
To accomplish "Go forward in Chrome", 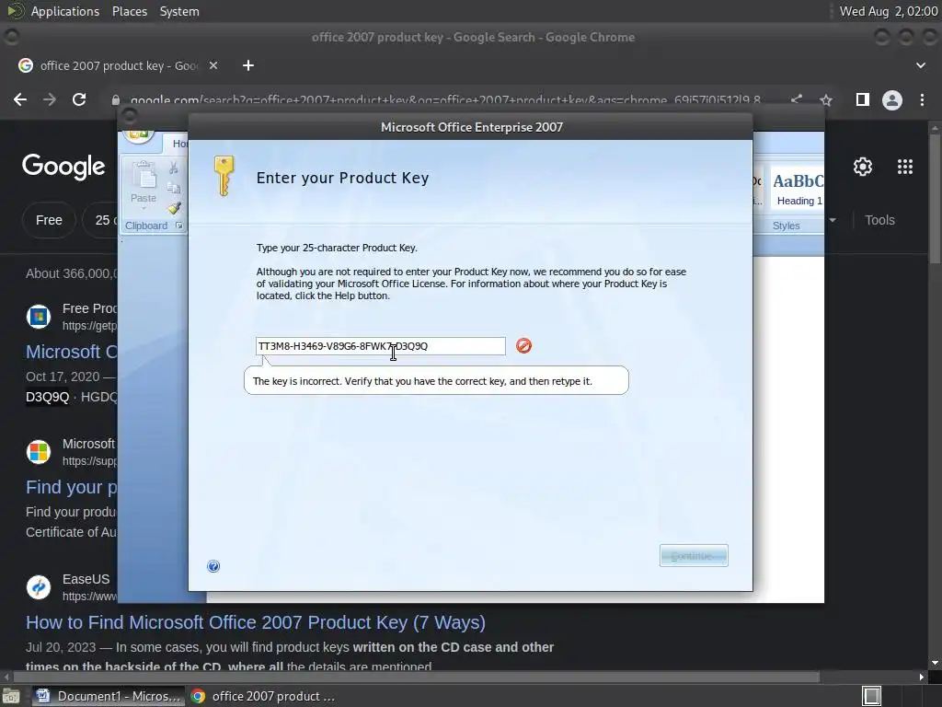I will pos(50,99).
